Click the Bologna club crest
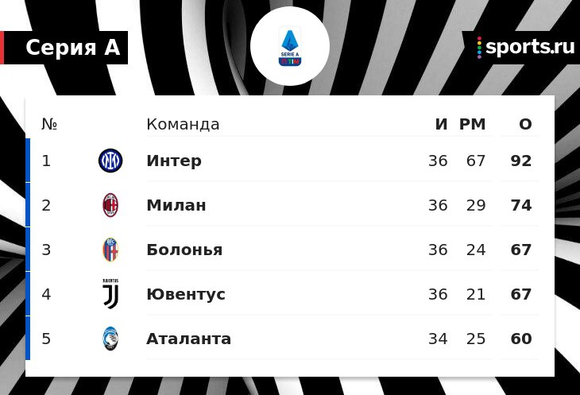The height and width of the screenshot is (395, 580). (x=110, y=250)
